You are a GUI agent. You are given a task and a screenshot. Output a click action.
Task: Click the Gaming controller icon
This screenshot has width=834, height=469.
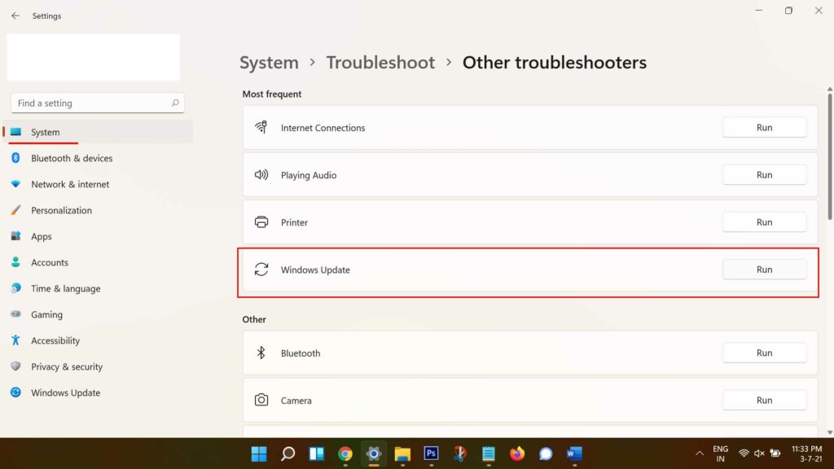(16, 314)
